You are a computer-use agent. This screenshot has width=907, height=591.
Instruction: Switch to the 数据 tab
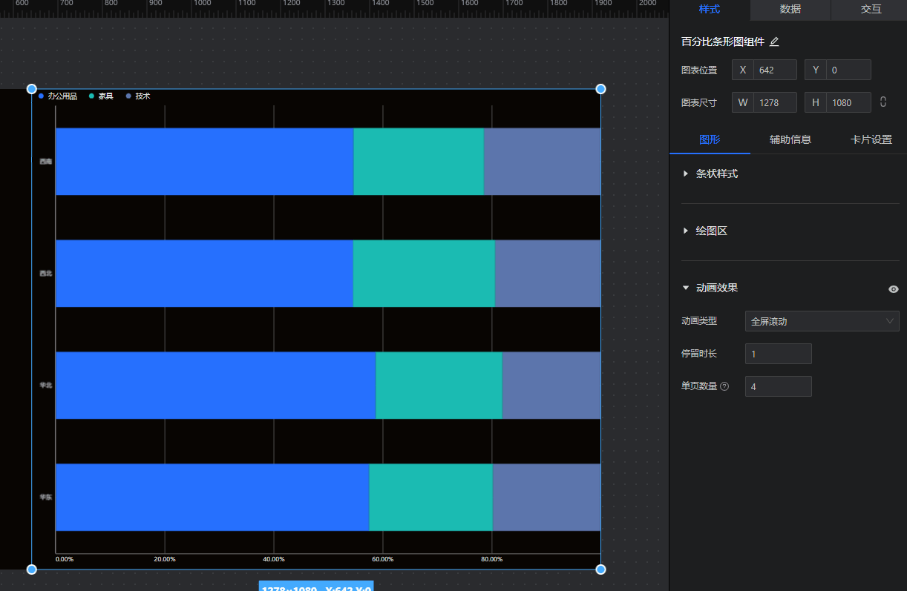point(790,10)
